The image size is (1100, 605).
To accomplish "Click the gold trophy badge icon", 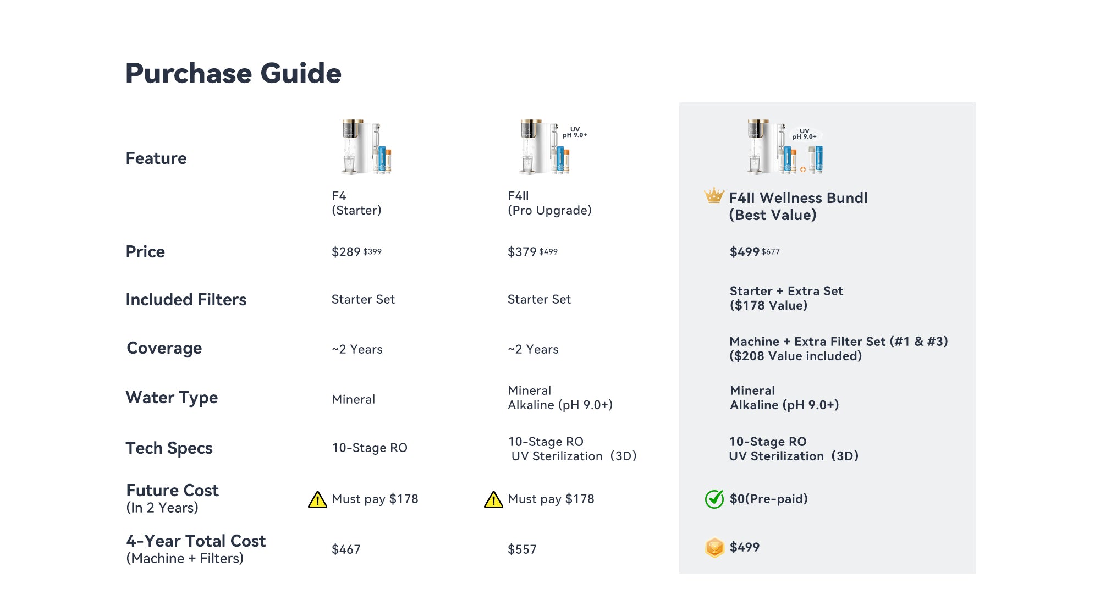I will [x=714, y=548].
